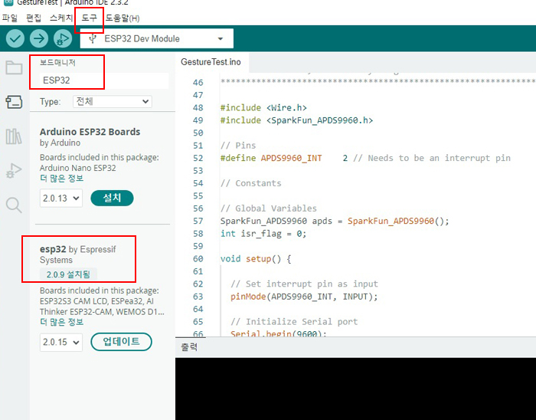Click the int isr_flag = 0; line

(263, 234)
